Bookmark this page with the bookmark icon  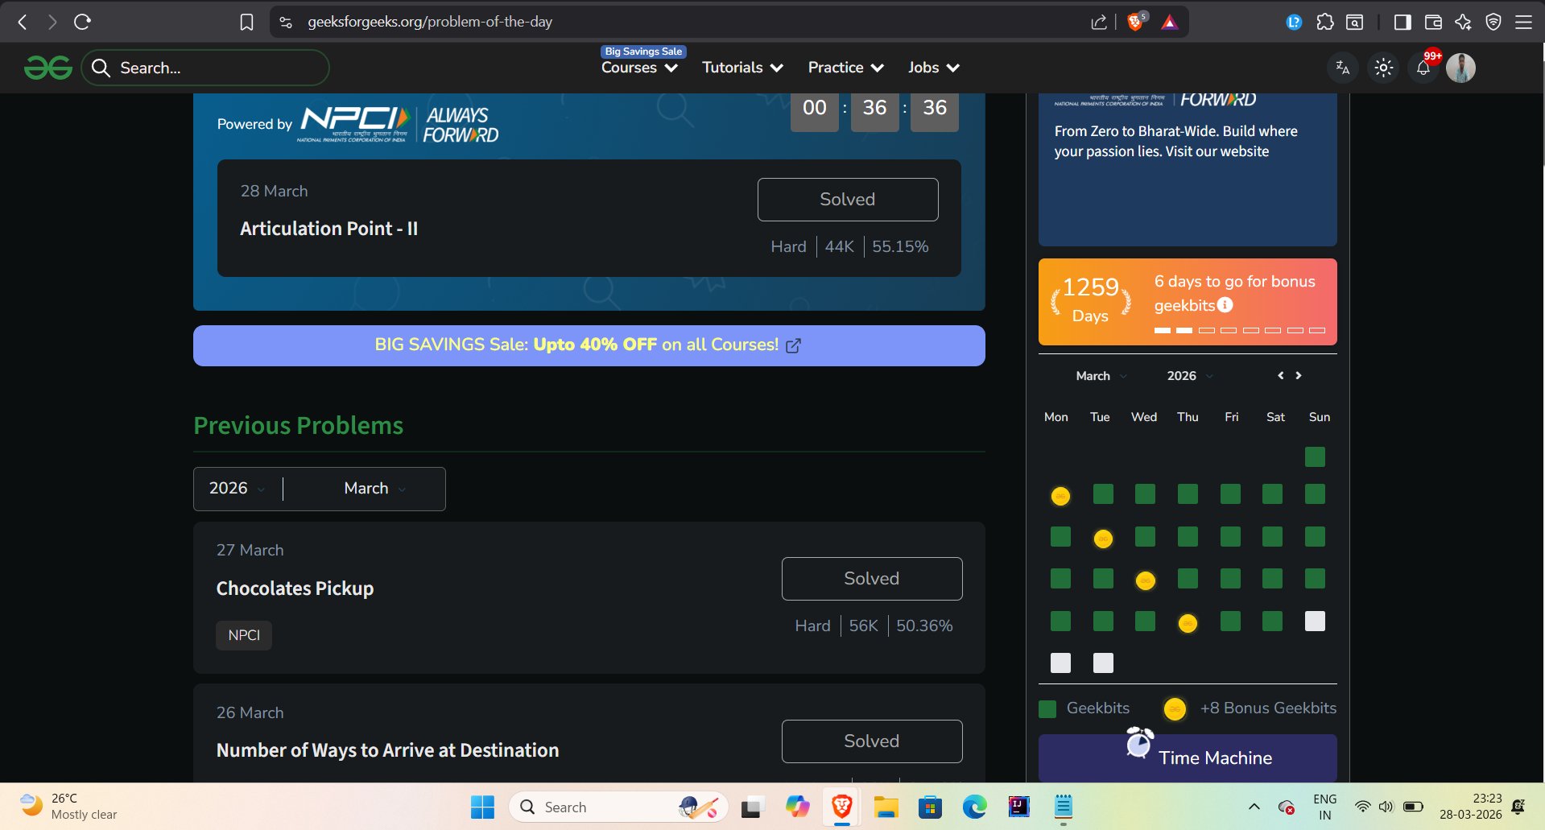click(247, 22)
